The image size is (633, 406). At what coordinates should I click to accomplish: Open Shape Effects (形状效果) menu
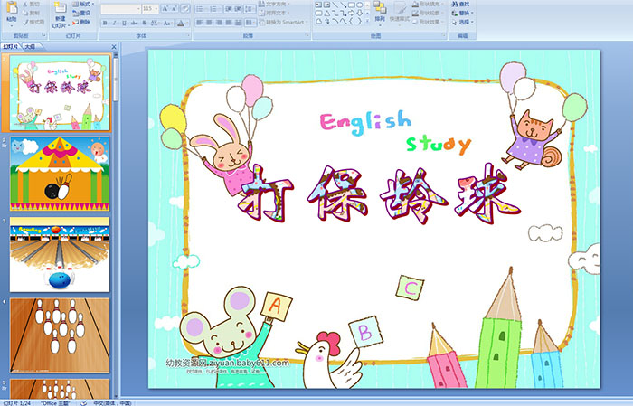pyautogui.click(x=427, y=22)
